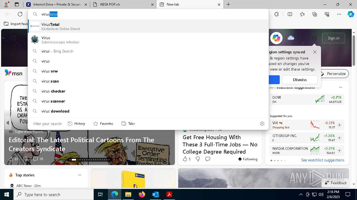Open DOW stock row

(x=307, y=99)
